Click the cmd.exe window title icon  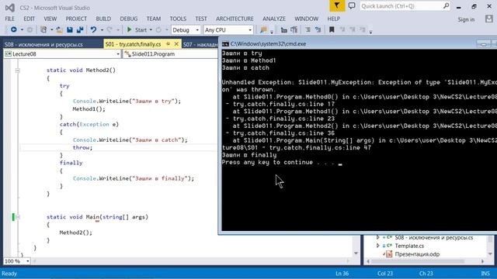point(225,44)
